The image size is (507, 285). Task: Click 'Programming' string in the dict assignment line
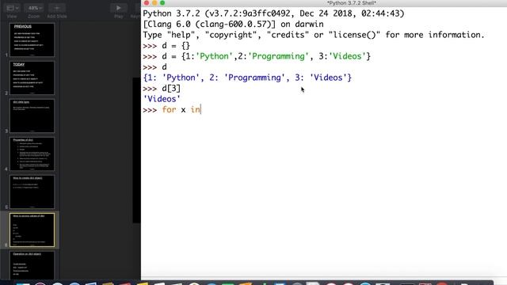pos(278,56)
